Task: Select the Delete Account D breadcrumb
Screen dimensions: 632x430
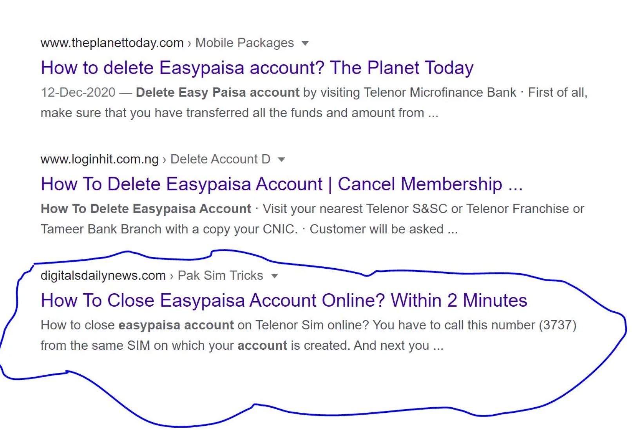Action: [x=220, y=159]
